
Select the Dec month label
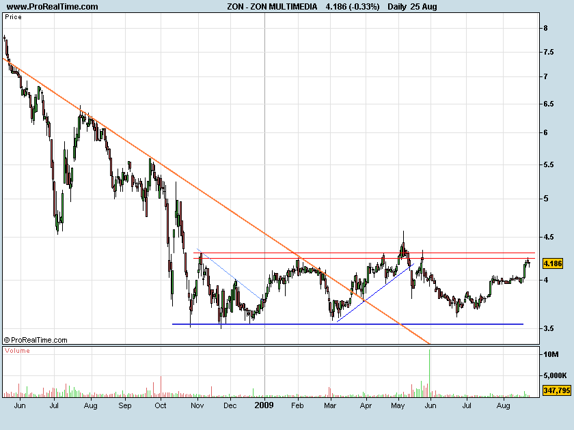tap(230, 405)
